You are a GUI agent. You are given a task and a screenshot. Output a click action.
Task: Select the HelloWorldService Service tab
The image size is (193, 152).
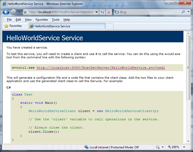point(67,26)
